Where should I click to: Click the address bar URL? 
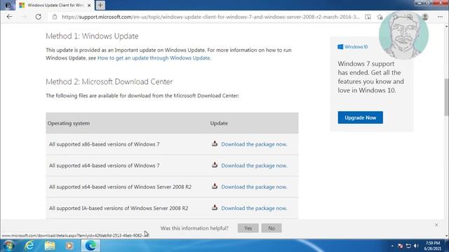210,17
